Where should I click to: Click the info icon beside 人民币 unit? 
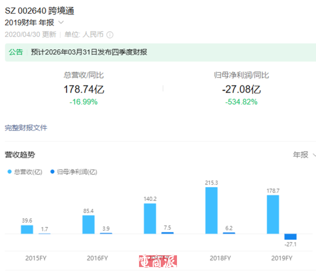click(110, 35)
